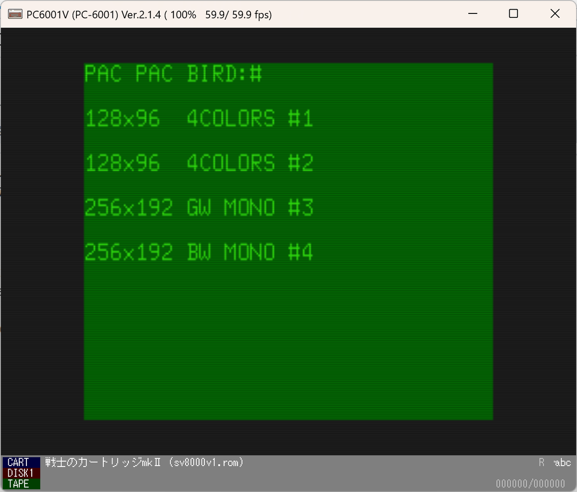Select the '256x192 GW MONO #3' line

(x=199, y=208)
